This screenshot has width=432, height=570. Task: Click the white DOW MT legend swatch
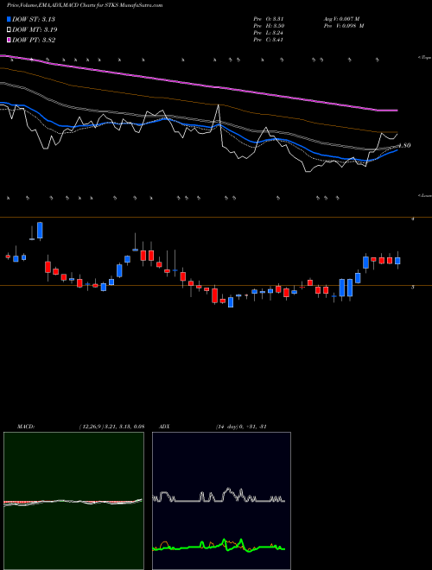tap(9, 30)
